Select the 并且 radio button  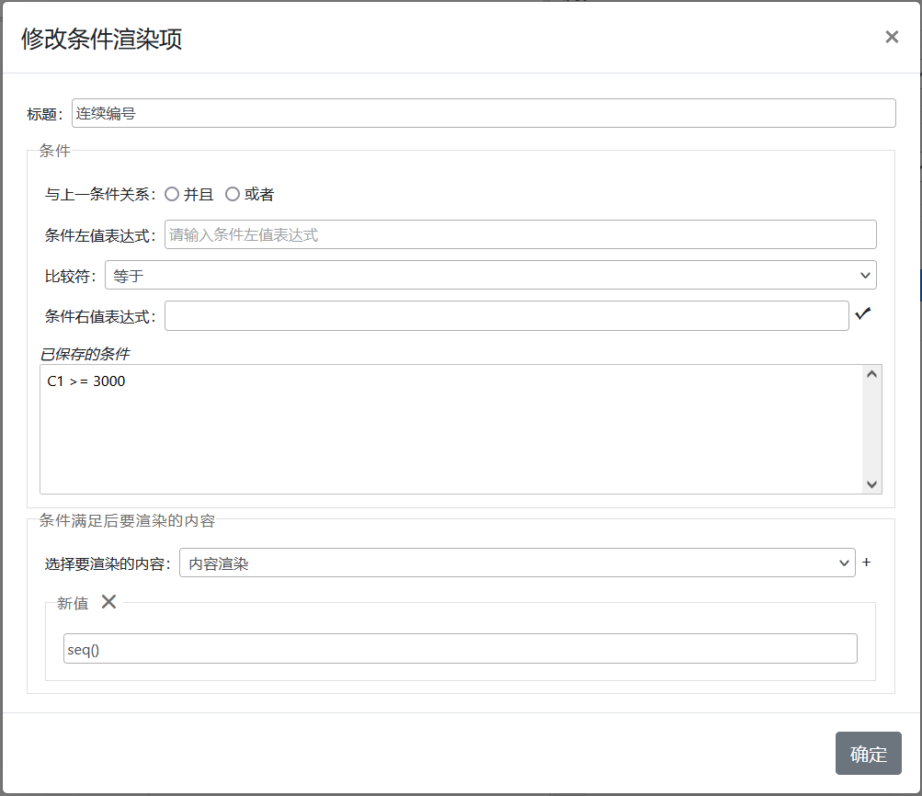pyautogui.click(x=172, y=194)
